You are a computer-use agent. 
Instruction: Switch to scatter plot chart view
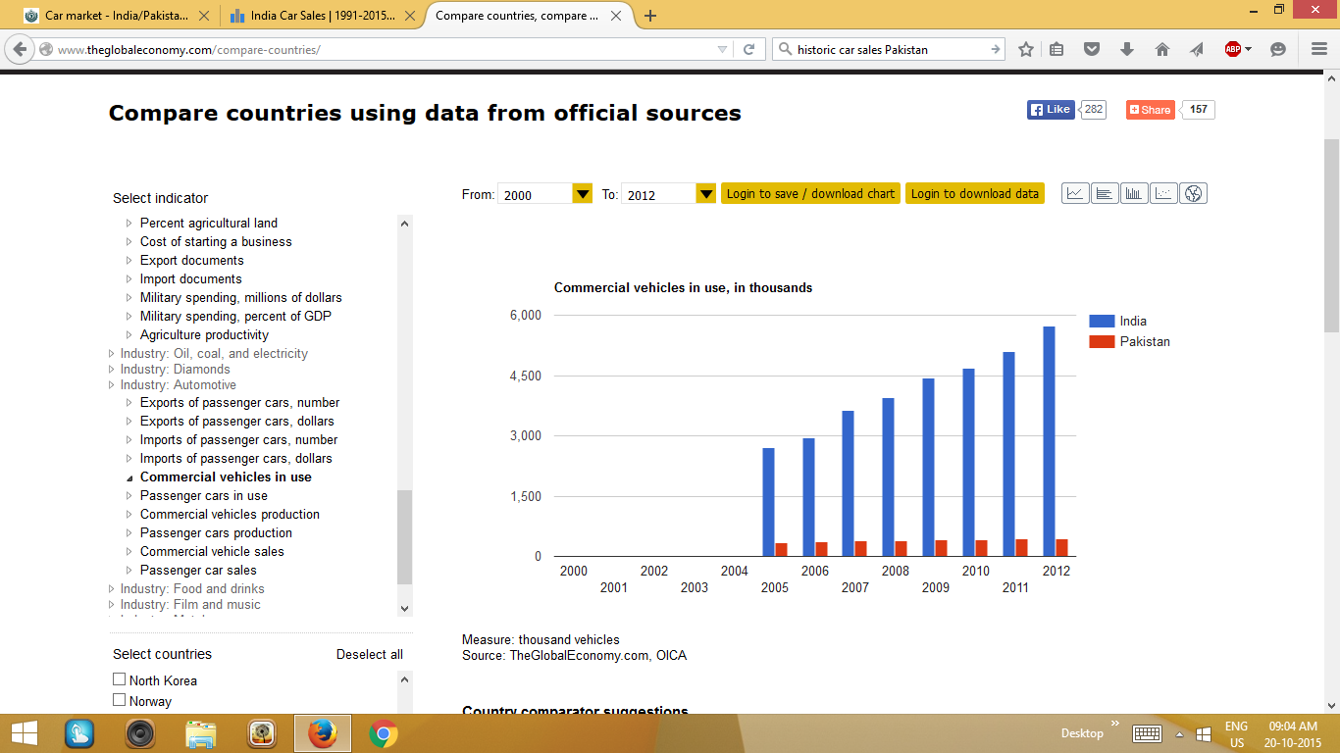[1163, 193]
